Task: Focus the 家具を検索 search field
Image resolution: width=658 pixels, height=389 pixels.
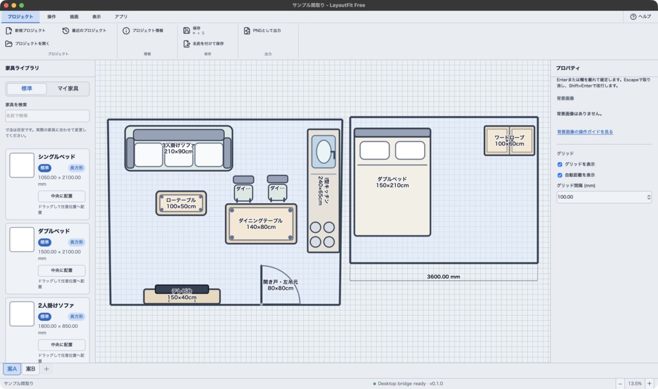Action: click(48, 116)
